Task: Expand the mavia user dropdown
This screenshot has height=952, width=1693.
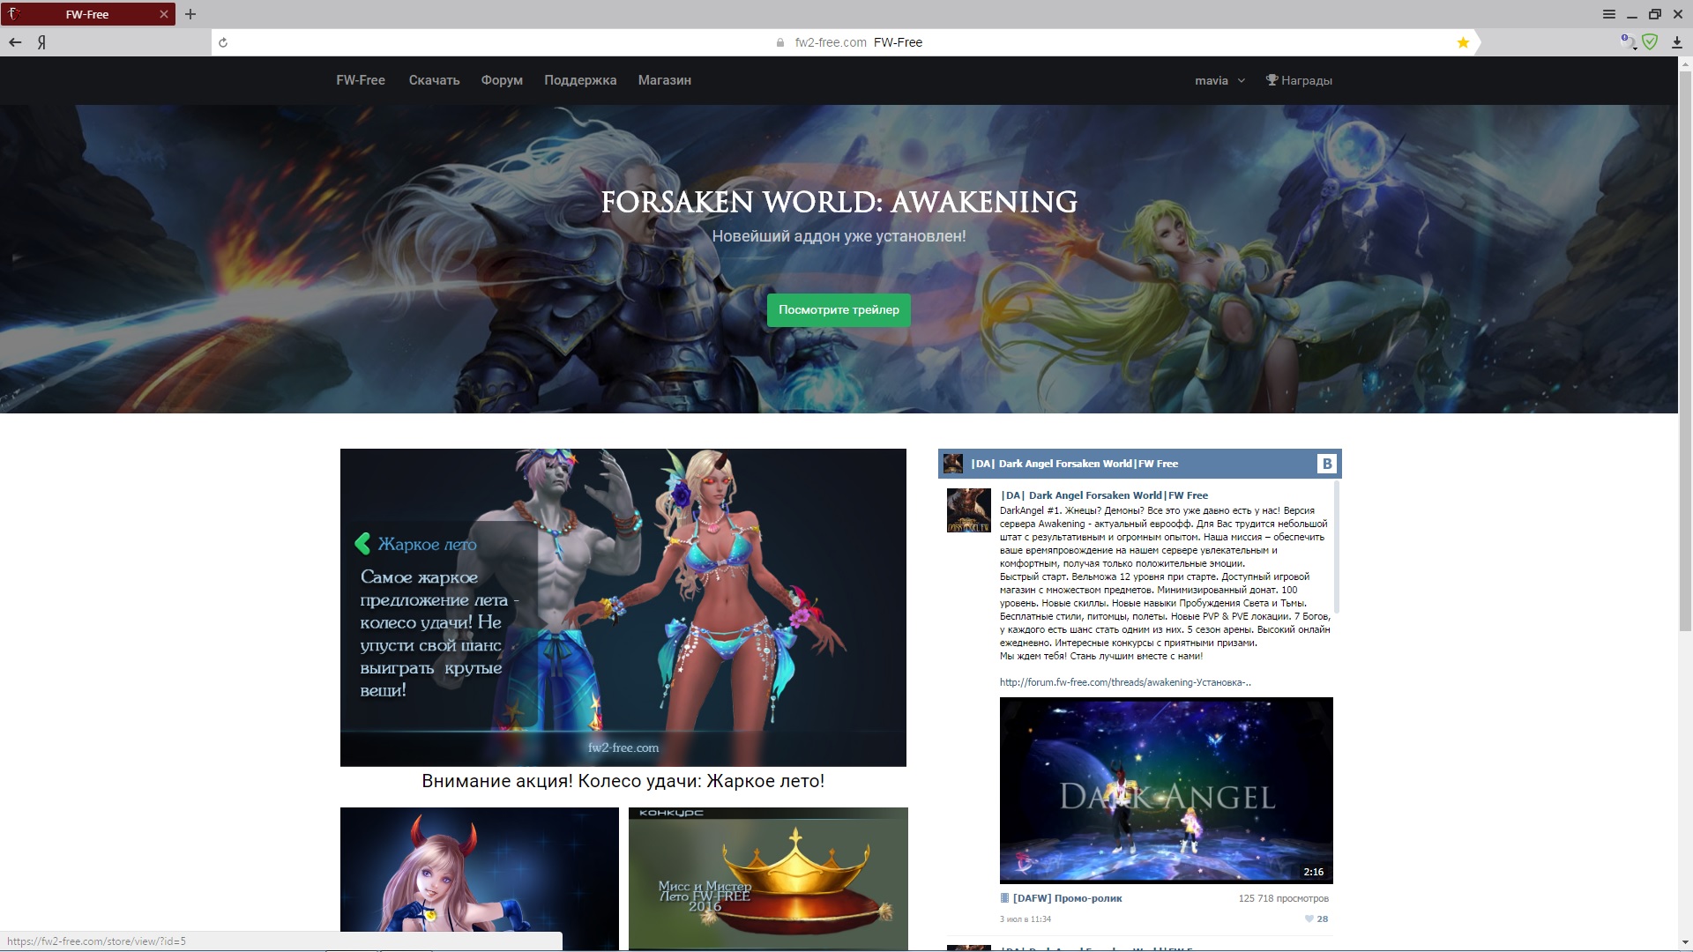Action: (x=1219, y=80)
